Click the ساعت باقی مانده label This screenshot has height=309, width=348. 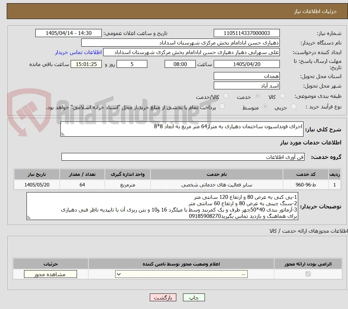[x=49, y=64]
